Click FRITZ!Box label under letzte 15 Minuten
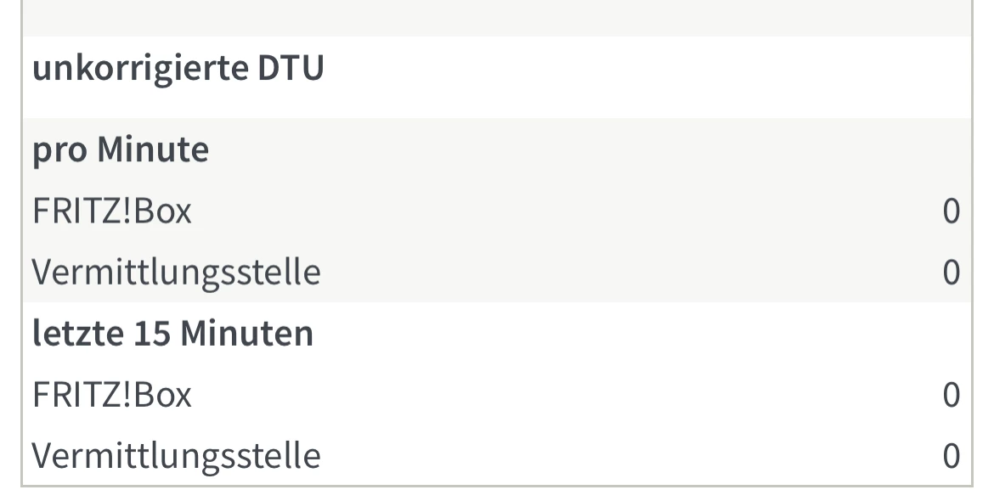 point(111,395)
